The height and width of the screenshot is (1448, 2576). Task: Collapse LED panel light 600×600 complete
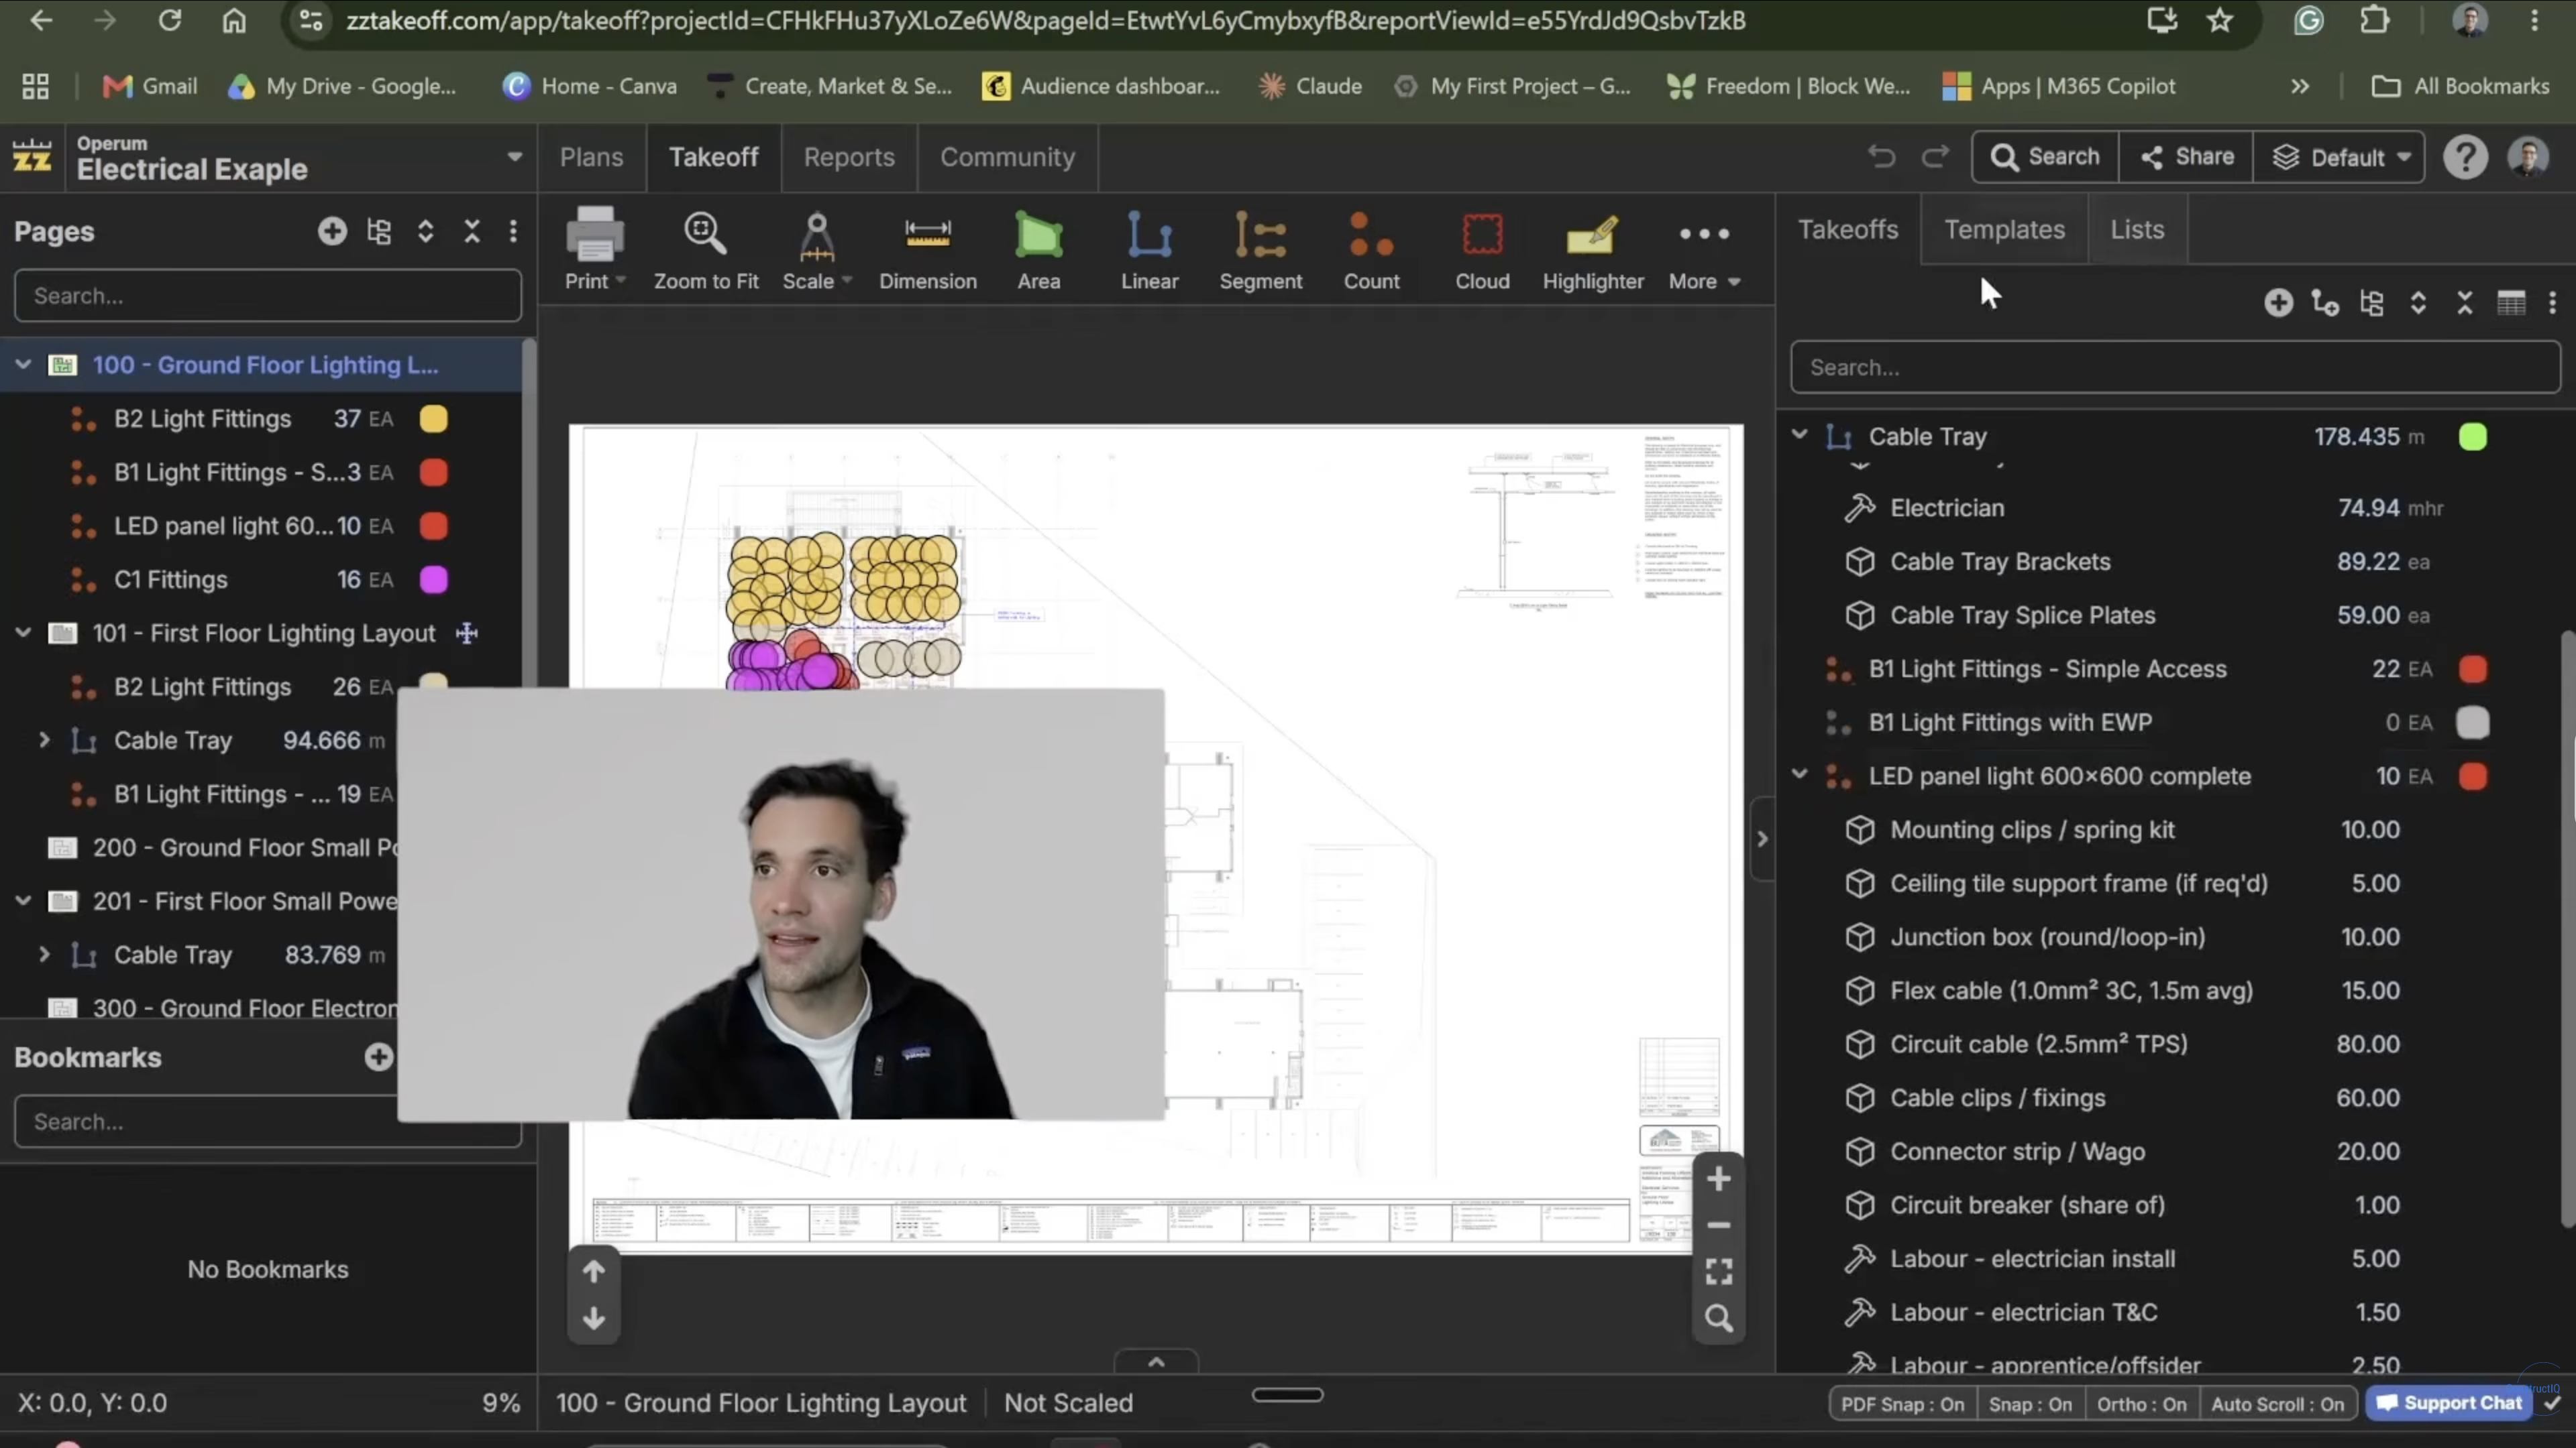click(1799, 776)
